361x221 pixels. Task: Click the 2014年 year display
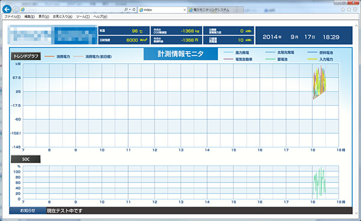pos(272,37)
